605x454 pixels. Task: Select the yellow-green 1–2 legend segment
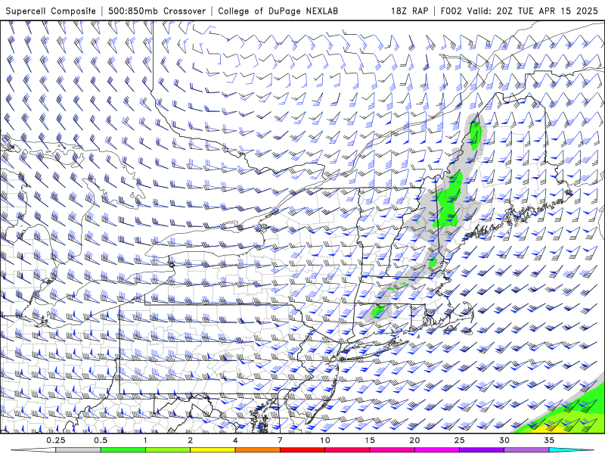tap(168, 450)
